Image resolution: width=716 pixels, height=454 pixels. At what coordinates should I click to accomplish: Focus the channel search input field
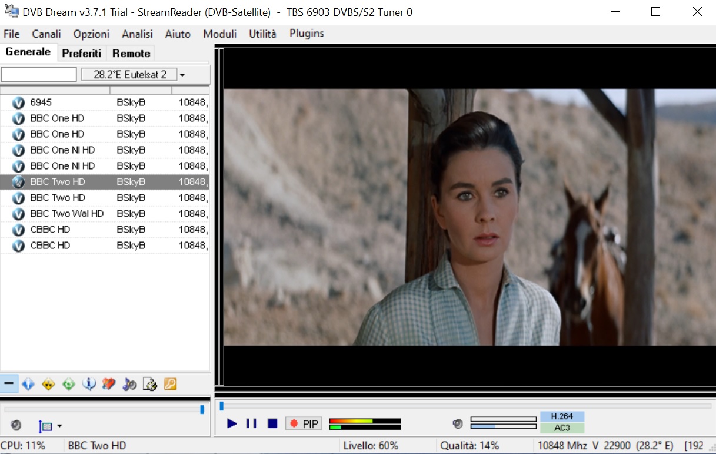39,74
